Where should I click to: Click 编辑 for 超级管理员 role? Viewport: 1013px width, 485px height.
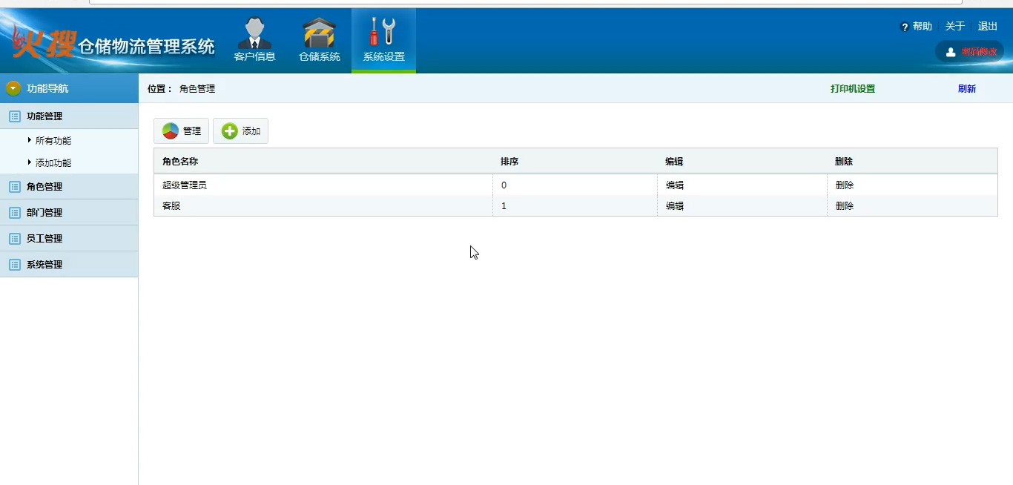[674, 185]
